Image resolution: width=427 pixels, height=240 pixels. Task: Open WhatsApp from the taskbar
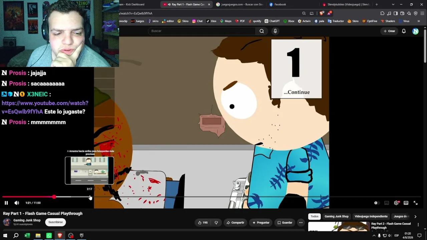(49, 236)
